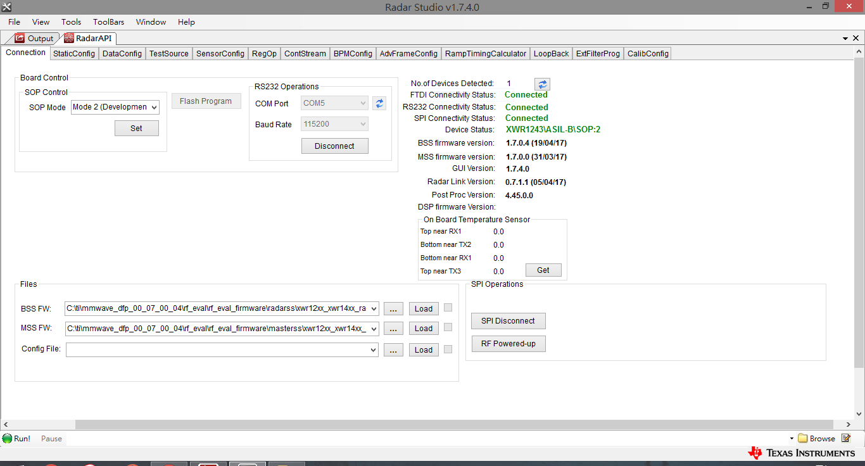
Task: Switch to the StaticConfig tab
Action: pos(74,54)
